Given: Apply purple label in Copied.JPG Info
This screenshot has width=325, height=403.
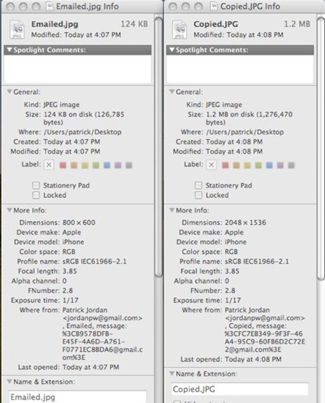Looking at the screenshot, I should click(x=281, y=165).
